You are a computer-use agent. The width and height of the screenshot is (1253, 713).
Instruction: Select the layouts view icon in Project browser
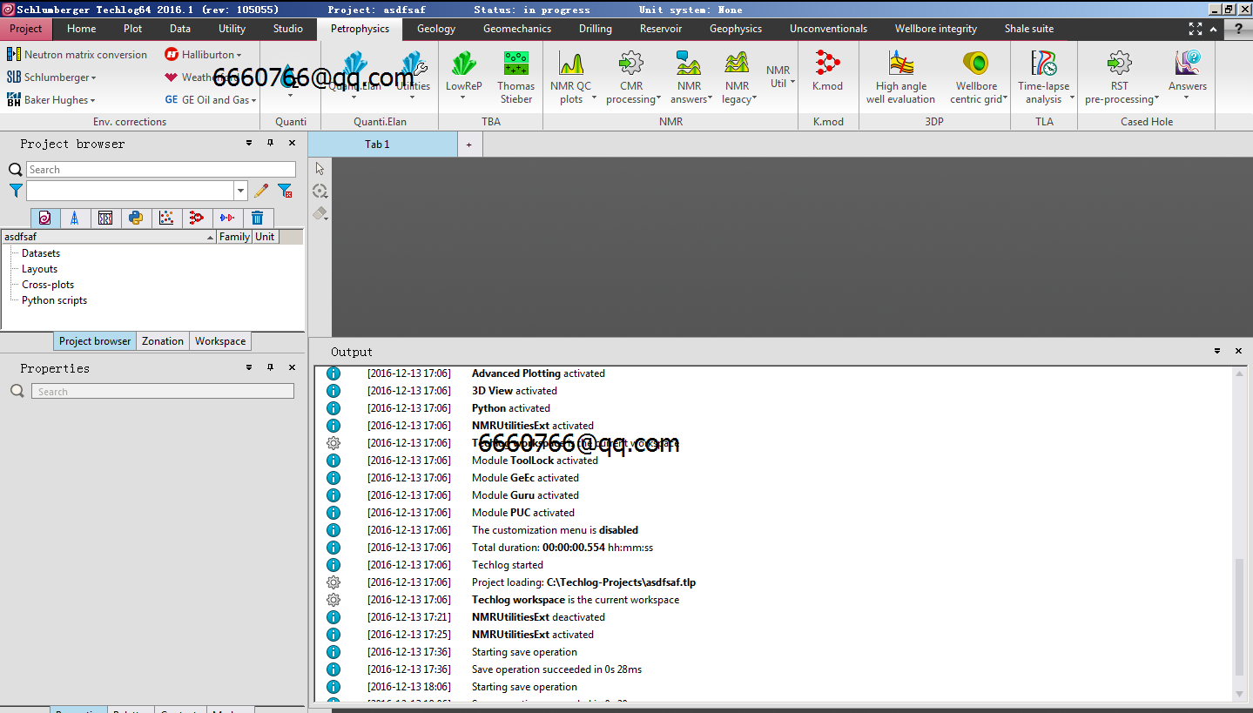[104, 219]
